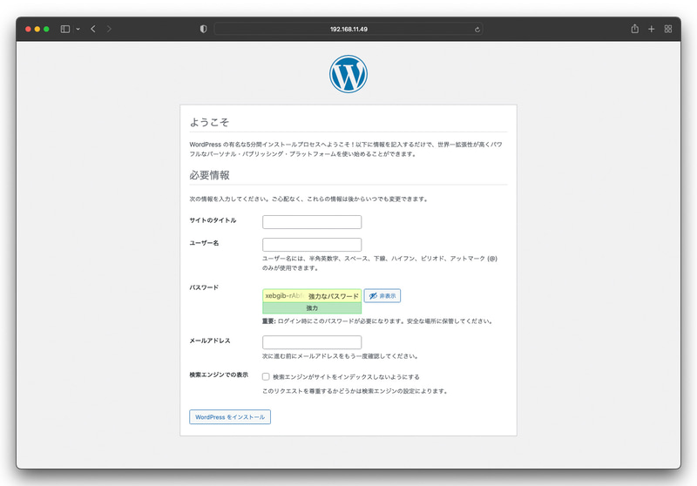Image resolution: width=697 pixels, height=486 pixels.
Task: Toggle the Safari sidebar icon
Action: pos(64,29)
